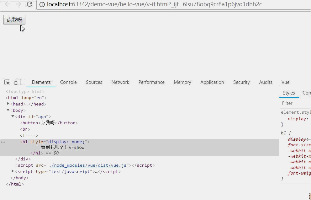Expand the script type="text/javascript" node
Image resolution: width=311 pixels, height=200 pixels.
(13, 171)
